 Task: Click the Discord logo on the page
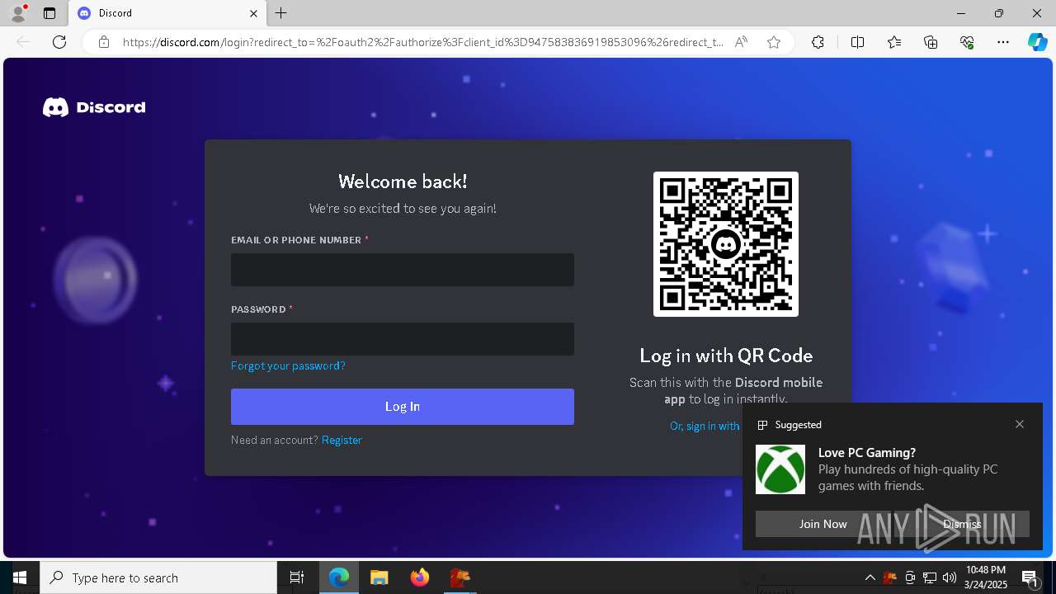tap(94, 107)
